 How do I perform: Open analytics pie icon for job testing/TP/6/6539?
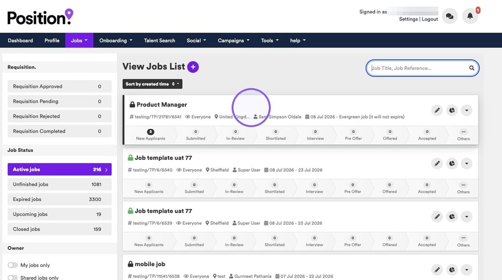click(452, 217)
